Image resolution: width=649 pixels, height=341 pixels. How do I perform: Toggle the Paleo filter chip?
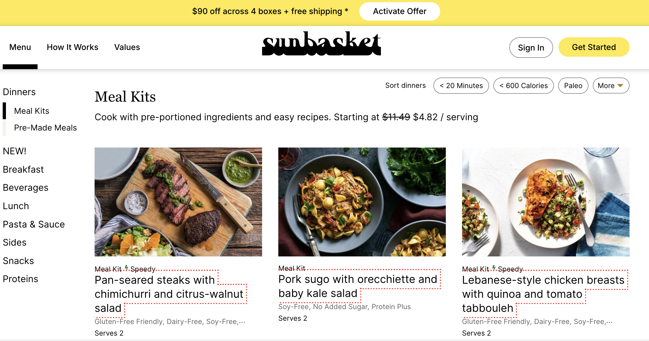(x=573, y=86)
